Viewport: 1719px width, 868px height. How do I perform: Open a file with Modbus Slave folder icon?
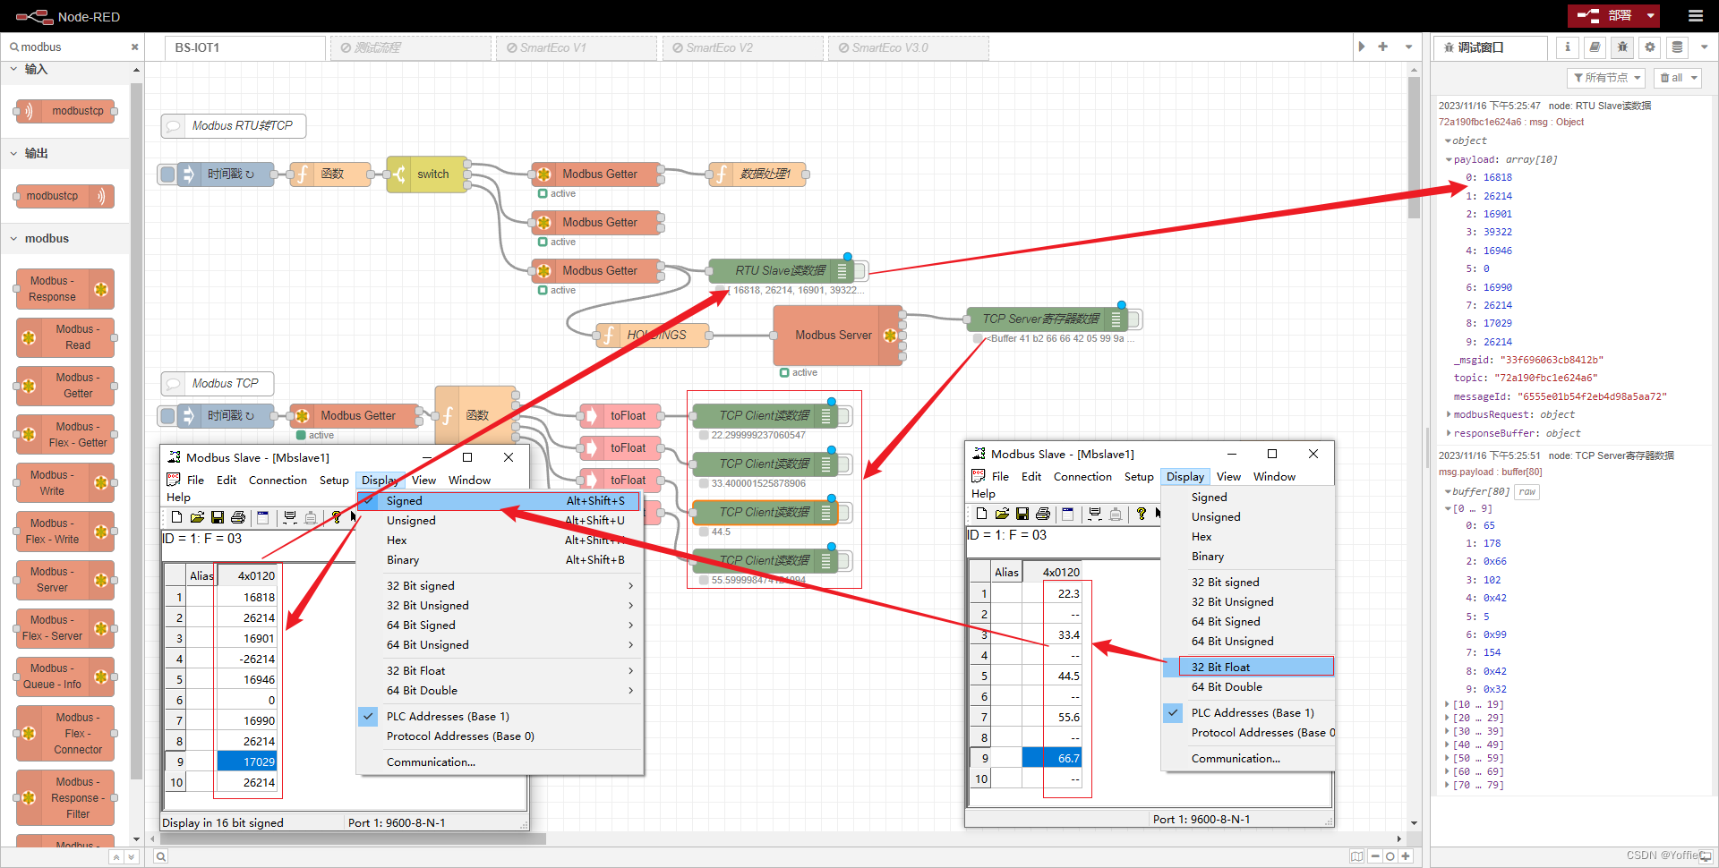[197, 516]
